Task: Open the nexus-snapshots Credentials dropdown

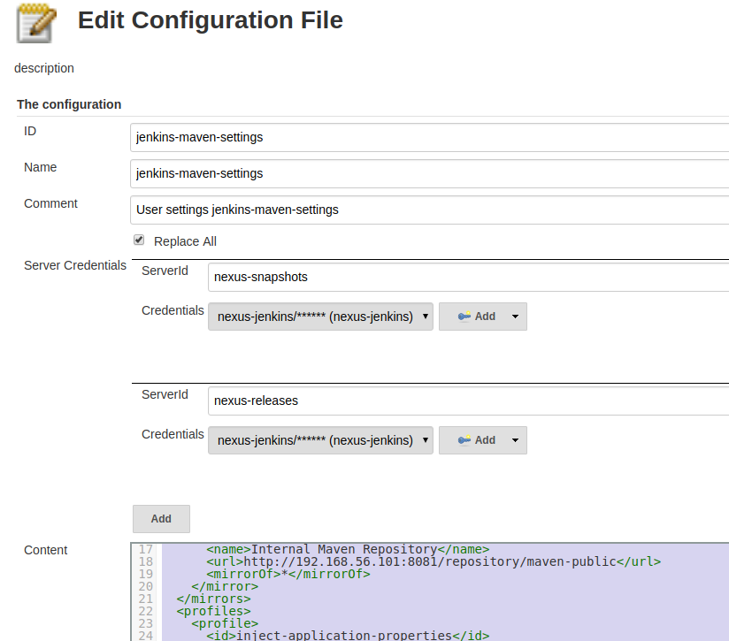Action: 320,317
